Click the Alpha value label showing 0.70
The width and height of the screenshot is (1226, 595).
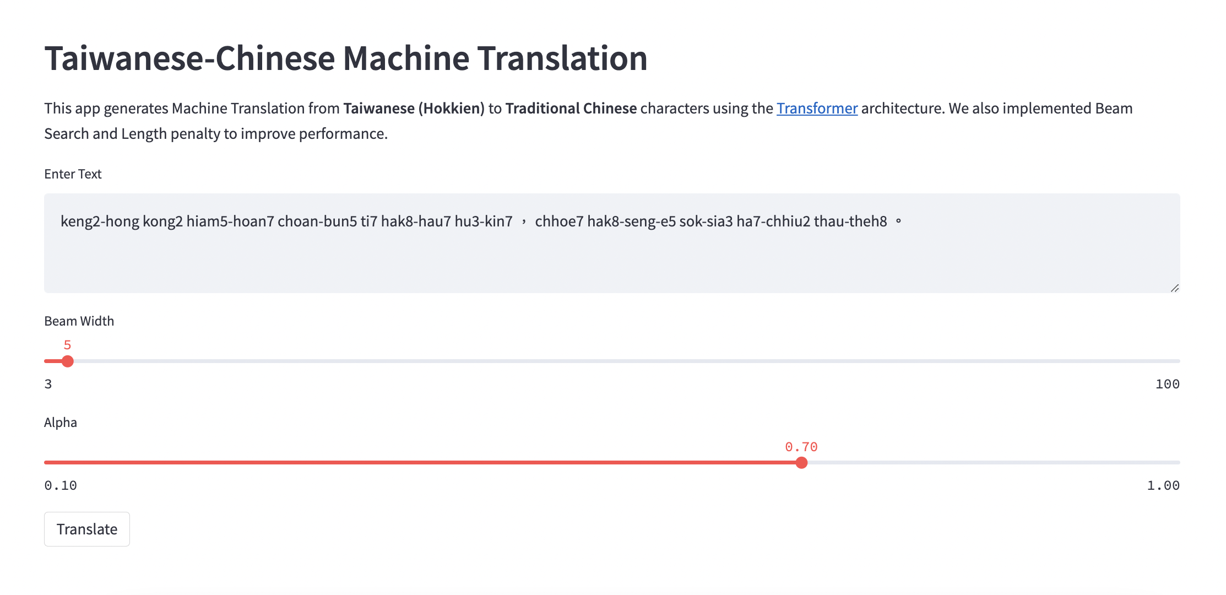[x=802, y=446]
